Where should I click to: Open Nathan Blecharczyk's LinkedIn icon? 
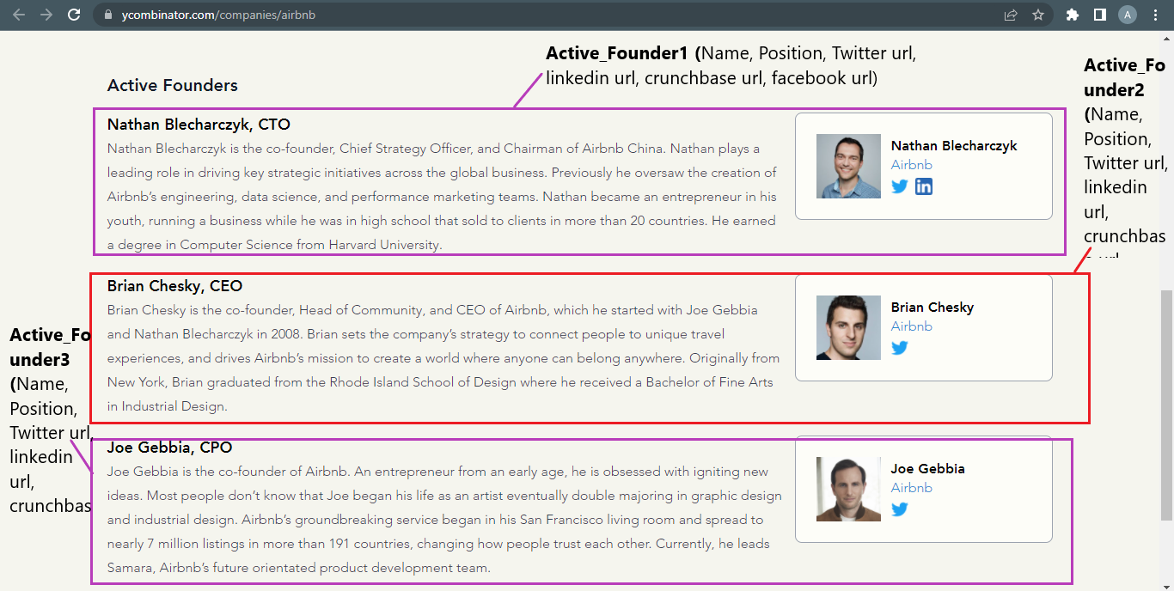tap(924, 186)
